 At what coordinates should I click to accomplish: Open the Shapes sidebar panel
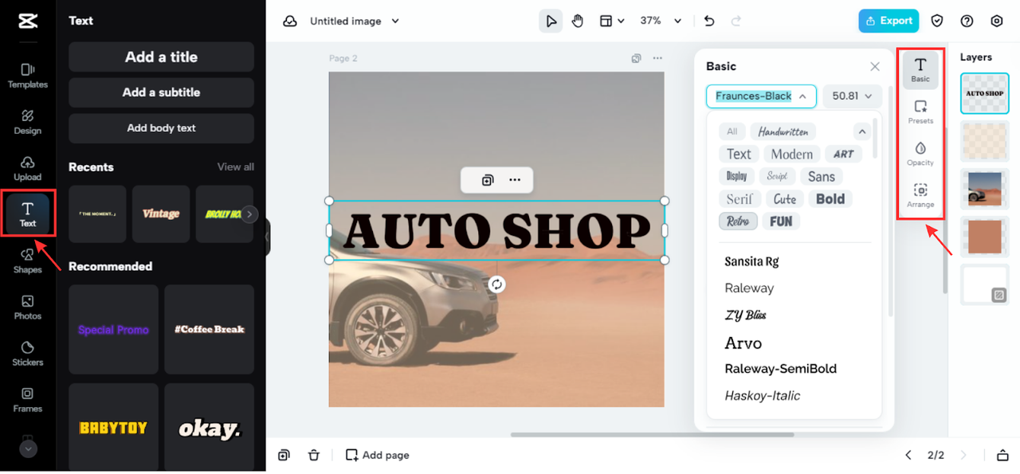pyautogui.click(x=28, y=261)
